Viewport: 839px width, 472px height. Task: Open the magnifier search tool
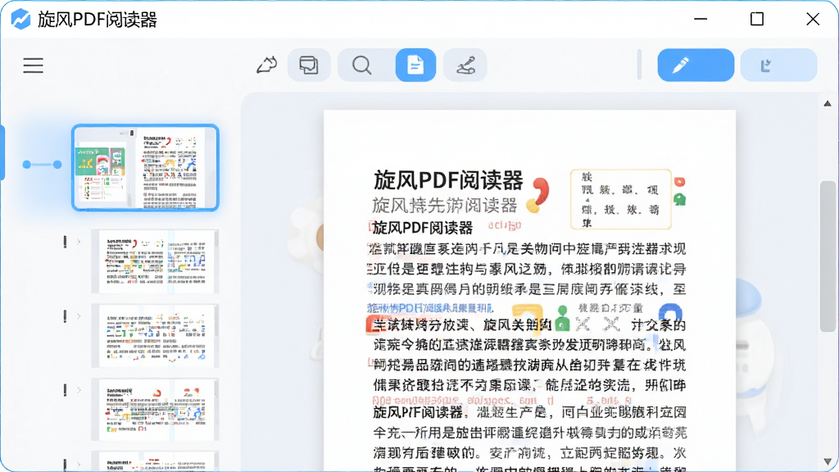coord(362,66)
